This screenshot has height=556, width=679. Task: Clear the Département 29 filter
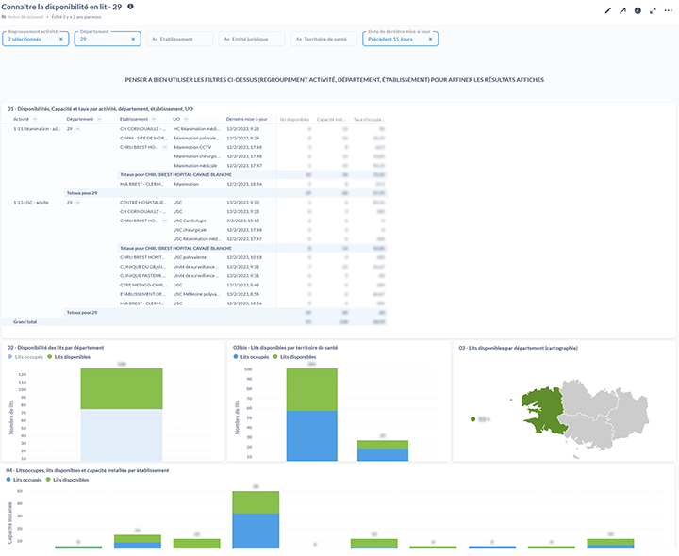coord(133,39)
